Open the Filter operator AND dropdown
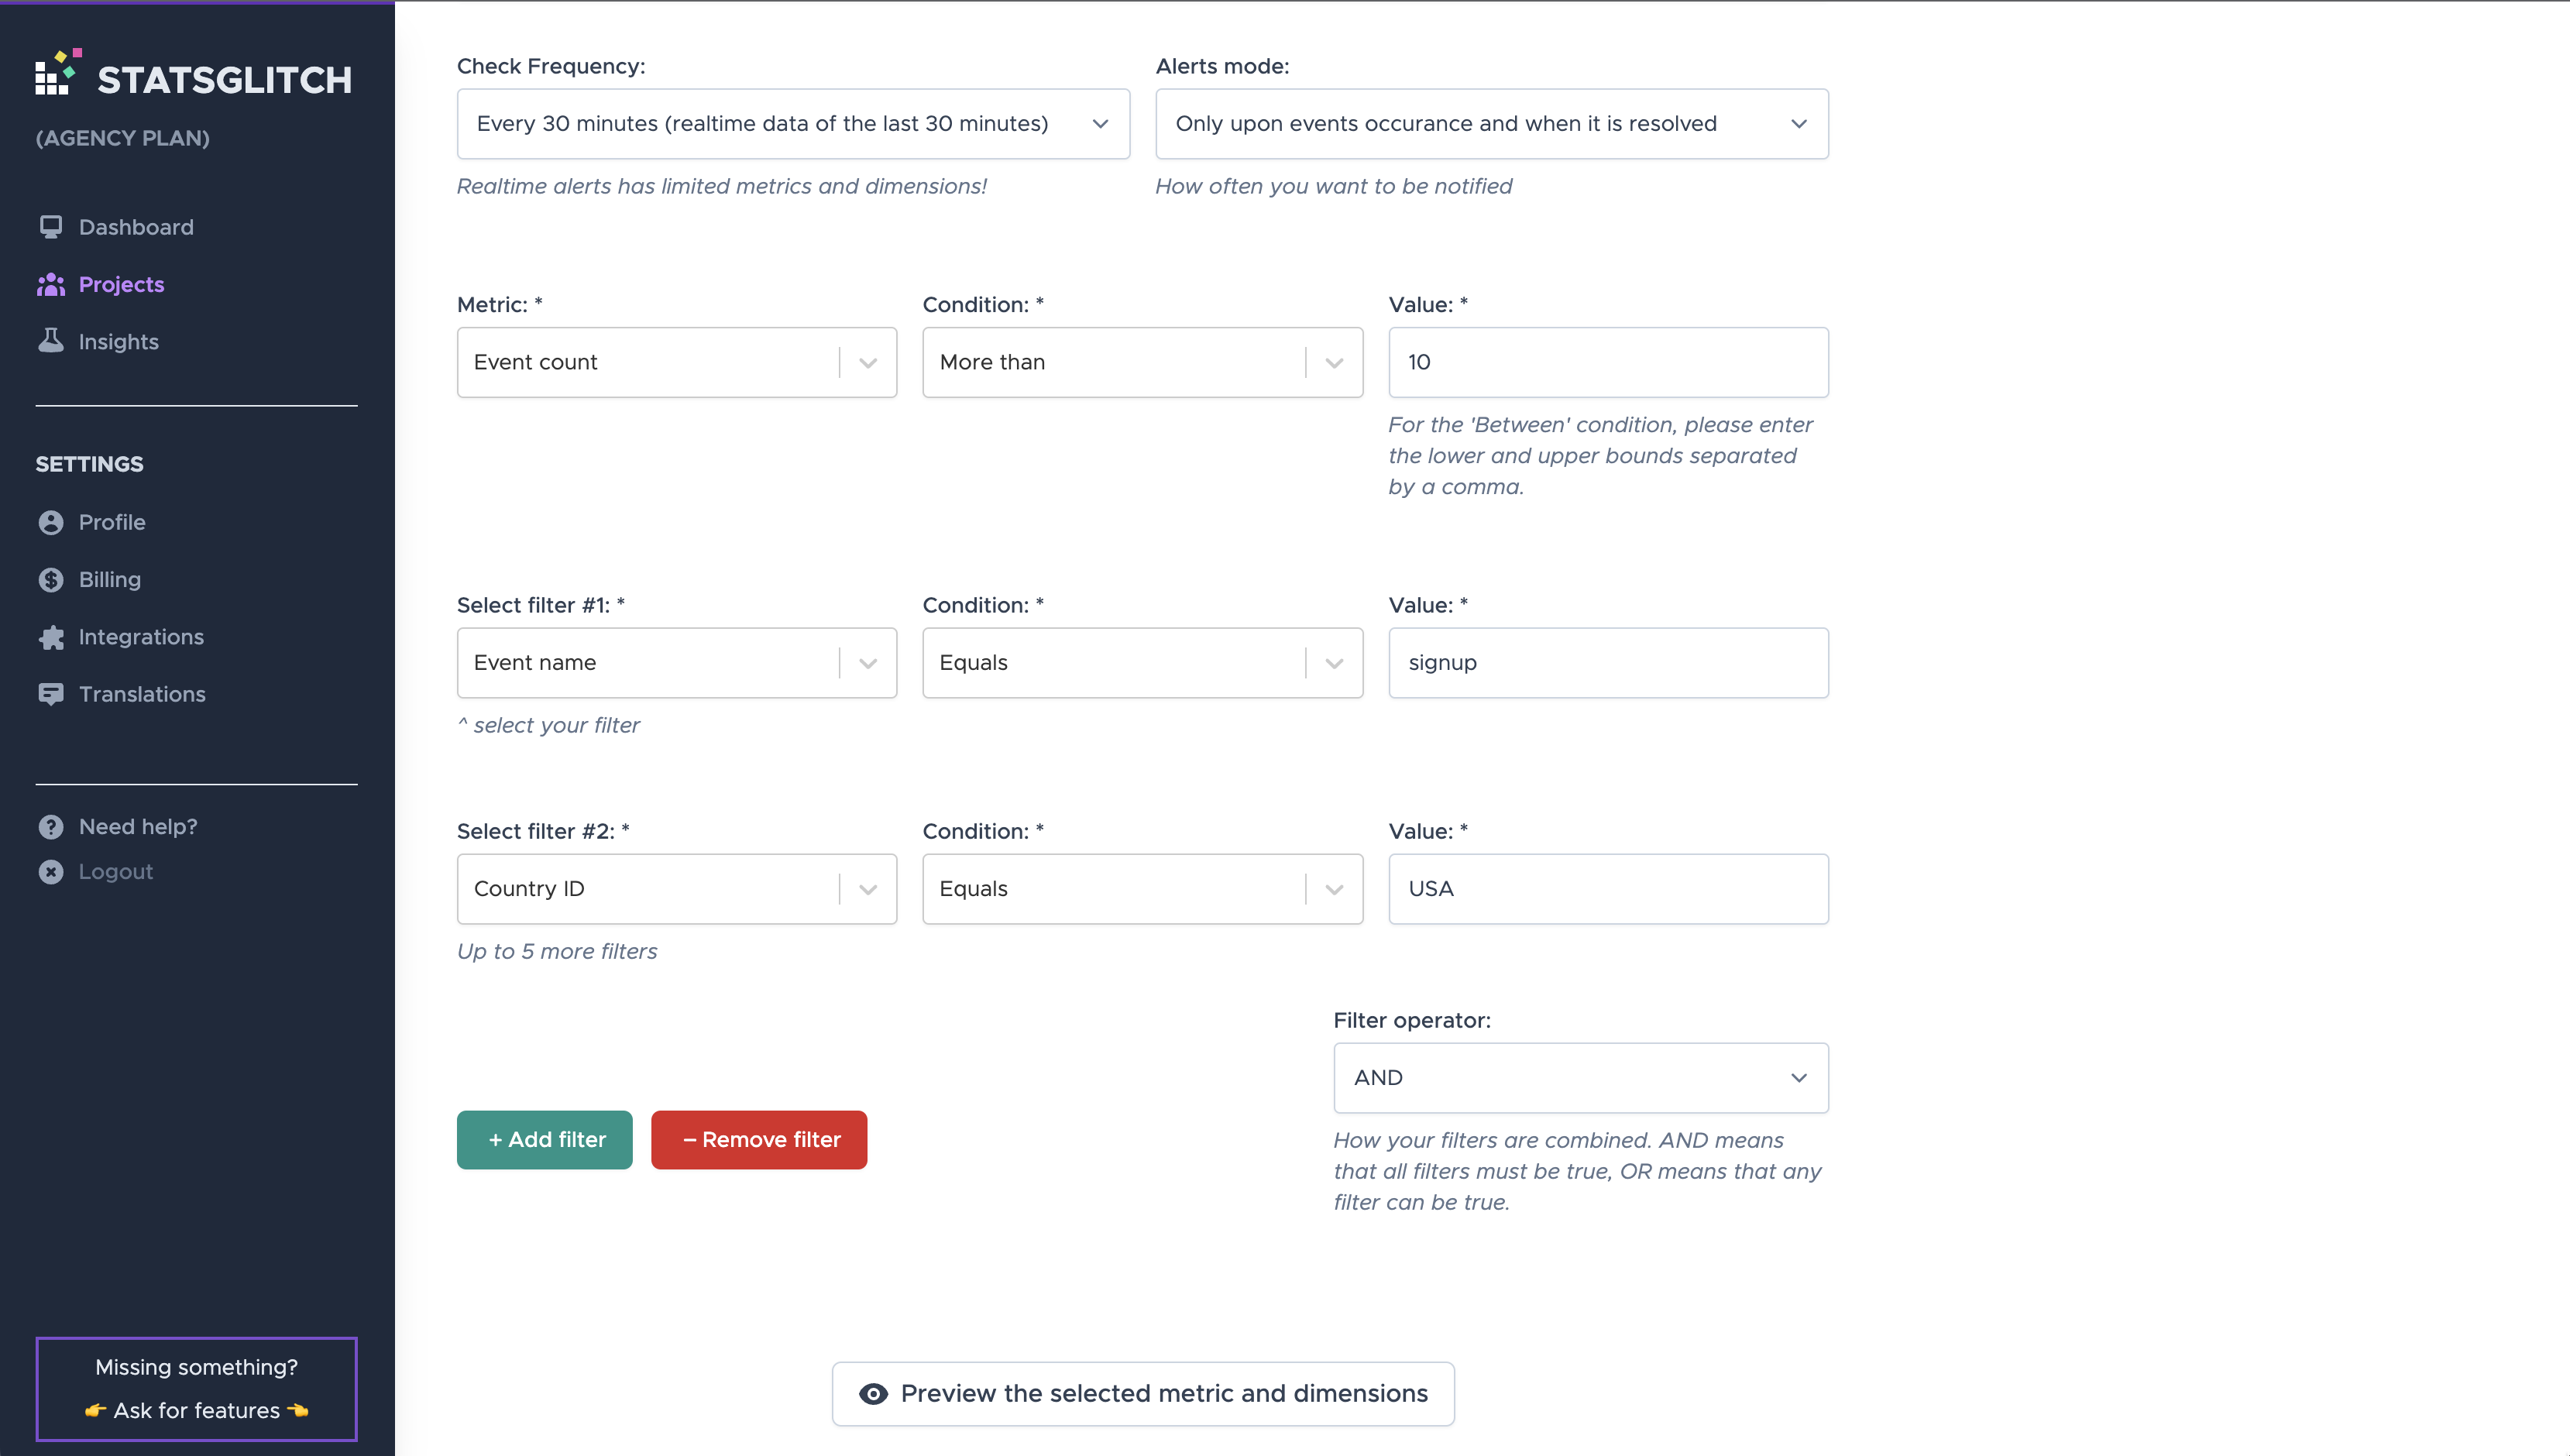Screen dimensions: 2570x1456 (1581, 1078)
